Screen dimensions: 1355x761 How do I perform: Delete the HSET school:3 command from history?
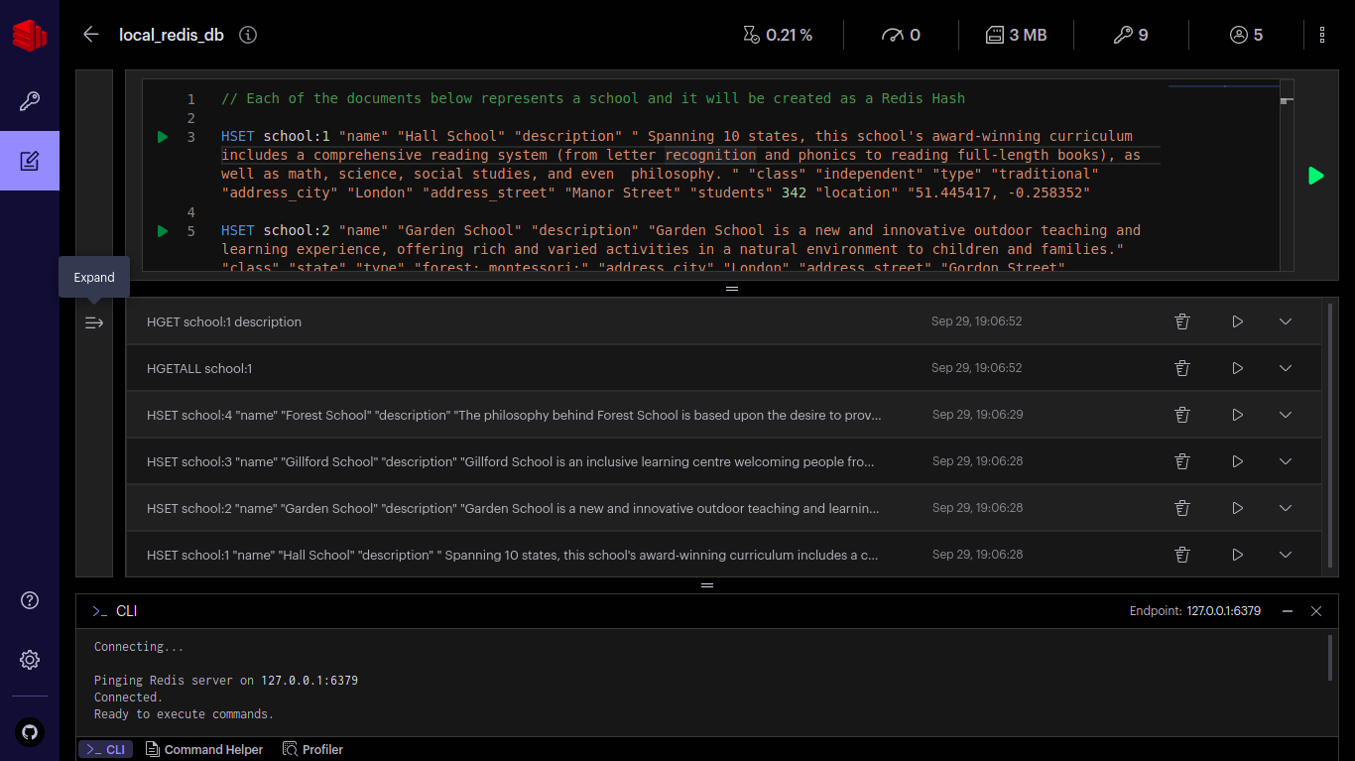(1181, 460)
